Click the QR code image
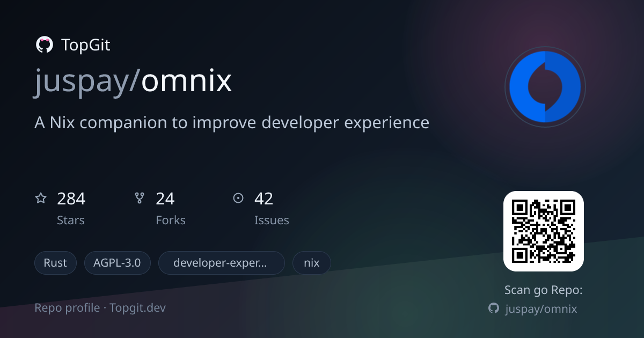 [x=543, y=231]
